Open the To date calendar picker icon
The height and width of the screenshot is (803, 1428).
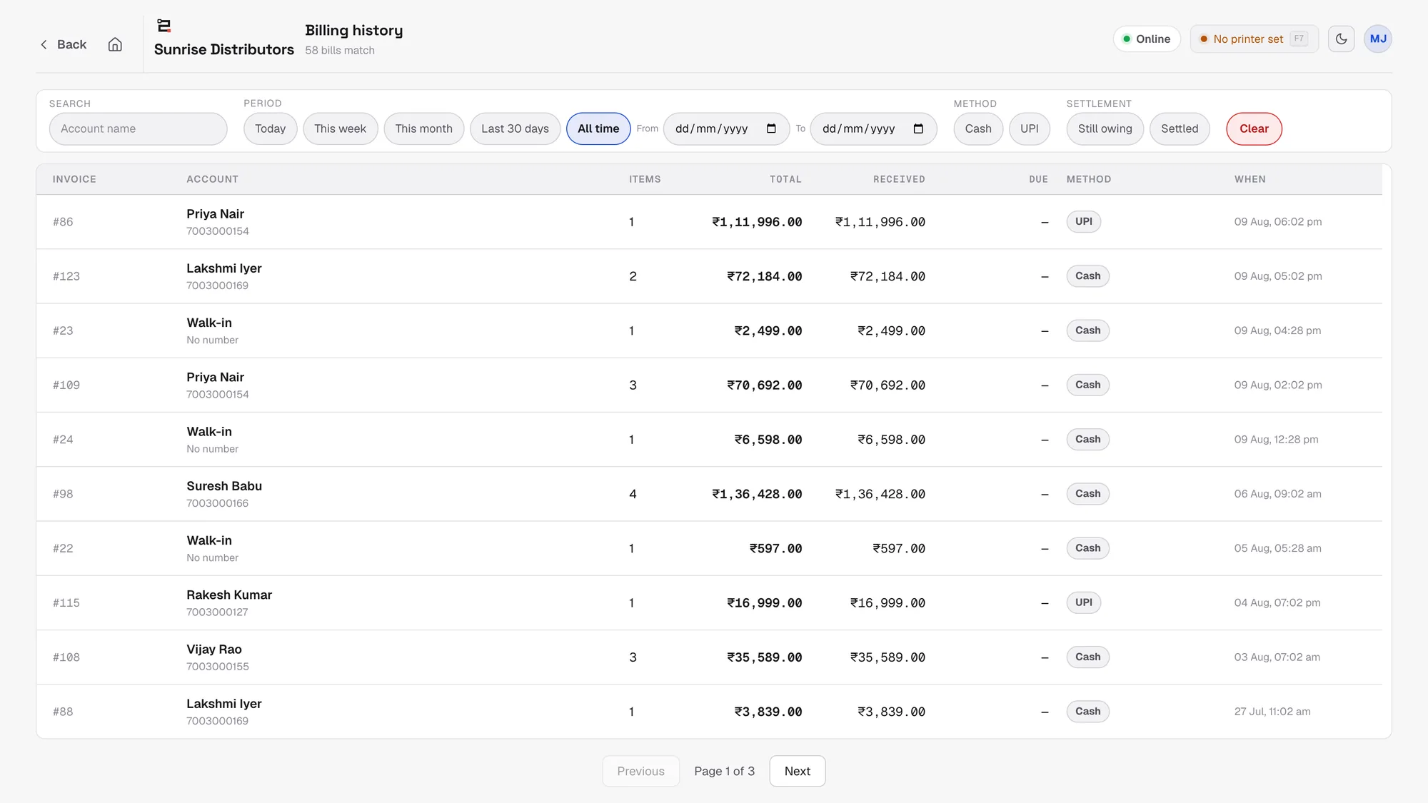918,128
